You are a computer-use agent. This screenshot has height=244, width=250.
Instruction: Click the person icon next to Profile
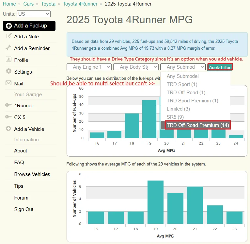point(8,59)
